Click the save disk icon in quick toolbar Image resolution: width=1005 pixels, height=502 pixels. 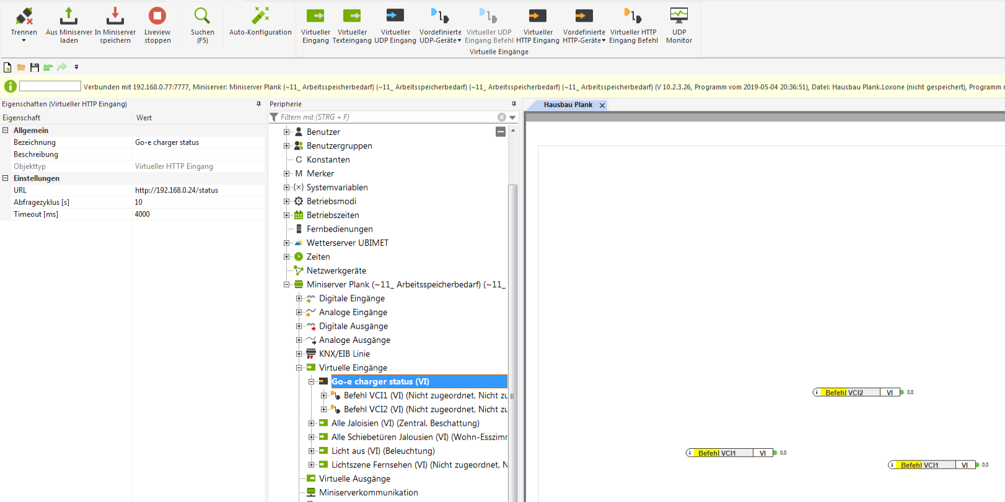35,67
